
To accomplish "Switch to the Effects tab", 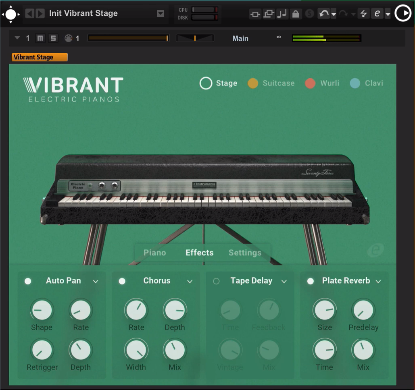I will (200, 253).
